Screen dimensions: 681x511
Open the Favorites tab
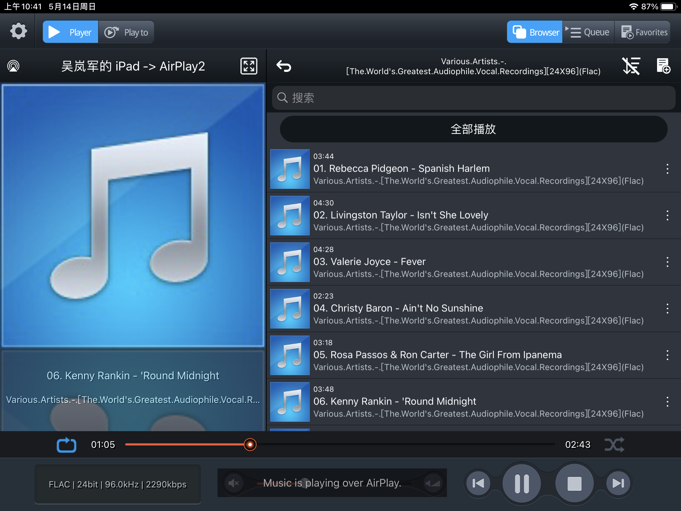tap(642, 32)
